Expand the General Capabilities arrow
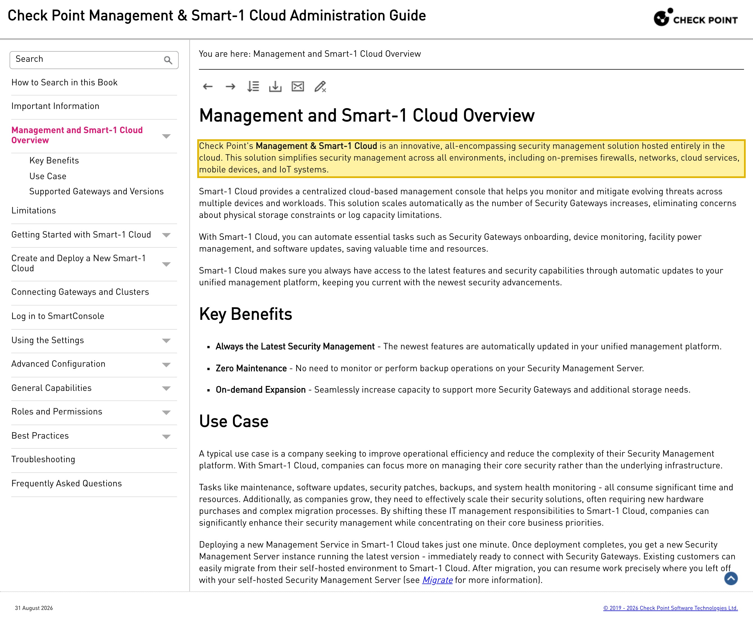The image size is (753, 629). pyautogui.click(x=166, y=389)
